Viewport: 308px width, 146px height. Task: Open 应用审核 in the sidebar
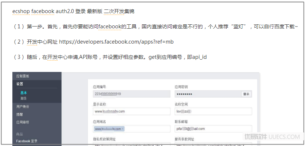point(23,122)
